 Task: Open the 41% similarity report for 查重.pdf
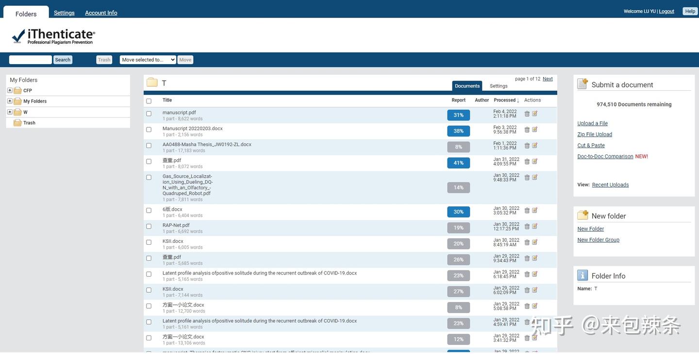(x=458, y=163)
